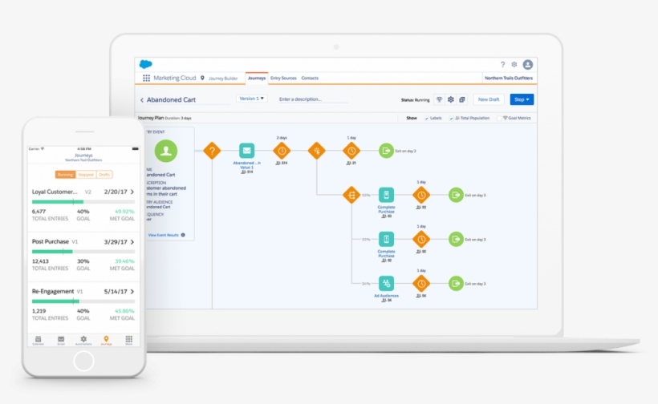The height and width of the screenshot is (404, 658).
Task: Click the Salesforce cloud logo
Action: pos(145,64)
